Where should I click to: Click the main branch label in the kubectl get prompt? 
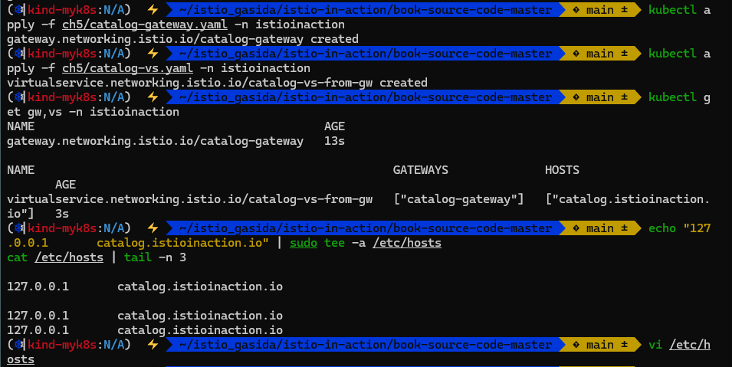pyautogui.click(x=600, y=97)
